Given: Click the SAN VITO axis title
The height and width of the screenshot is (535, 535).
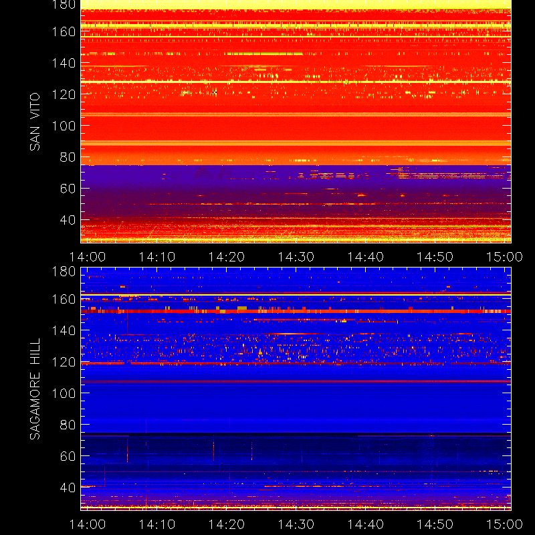Looking at the screenshot, I should (x=35, y=122).
